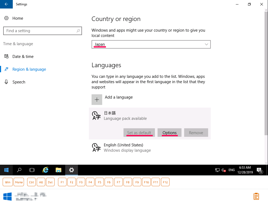Click the plus icon to add a language

(x=97, y=100)
